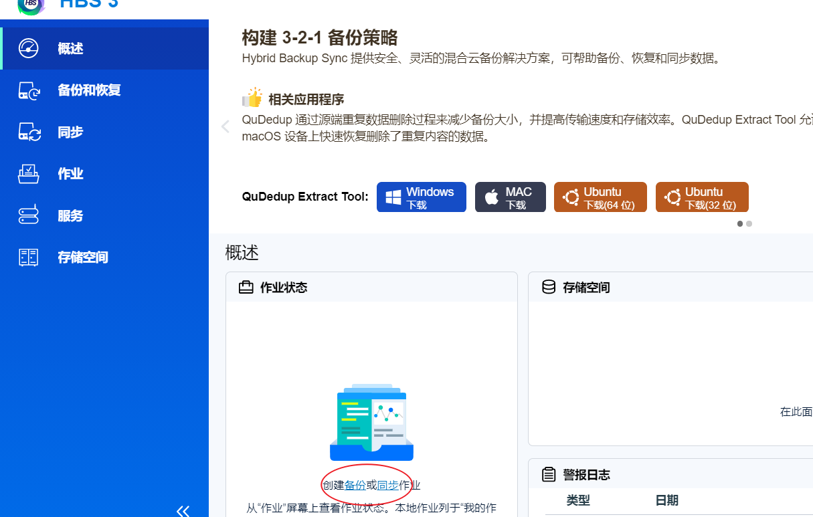Viewport: 813px width, 517px height.
Task: Download Ubuntu 64-bit extract tool
Action: tap(600, 197)
